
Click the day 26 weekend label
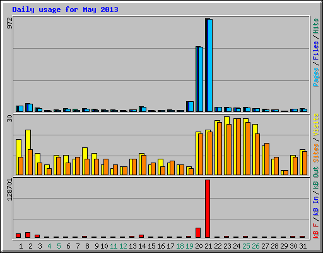[x=255, y=246]
